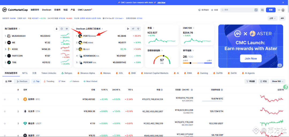The image size is (289, 137).
Task: Click the 季节指数 season index slider bar
Action: click(197, 63)
